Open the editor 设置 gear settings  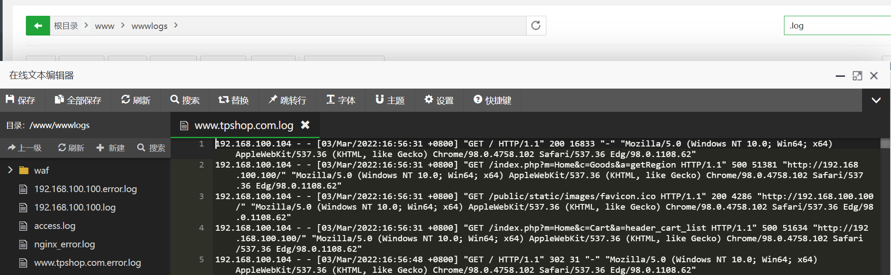(439, 100)
